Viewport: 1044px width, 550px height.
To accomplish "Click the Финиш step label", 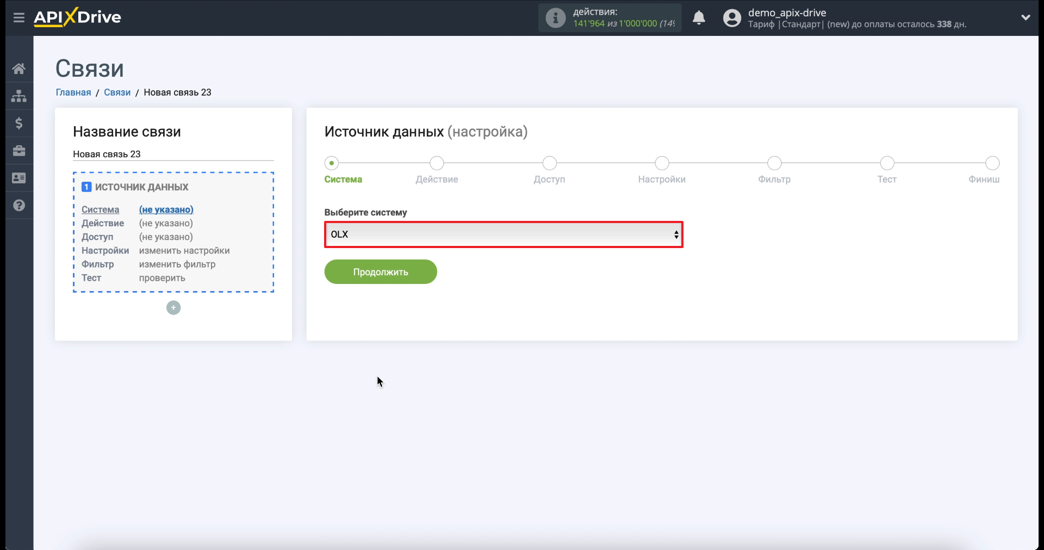I will [984, 180].
